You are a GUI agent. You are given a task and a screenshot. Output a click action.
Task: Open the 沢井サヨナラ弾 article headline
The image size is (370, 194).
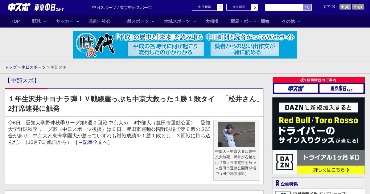coord(134,103)
